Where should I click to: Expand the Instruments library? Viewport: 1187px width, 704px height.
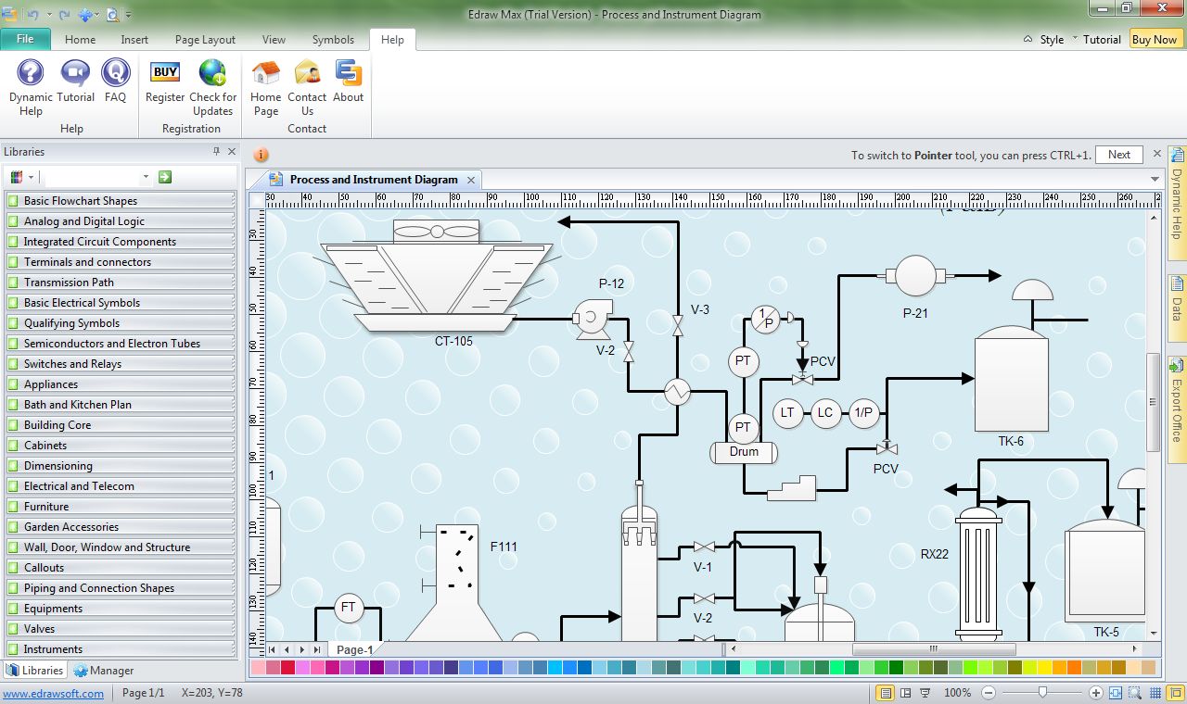click(121, 649)
